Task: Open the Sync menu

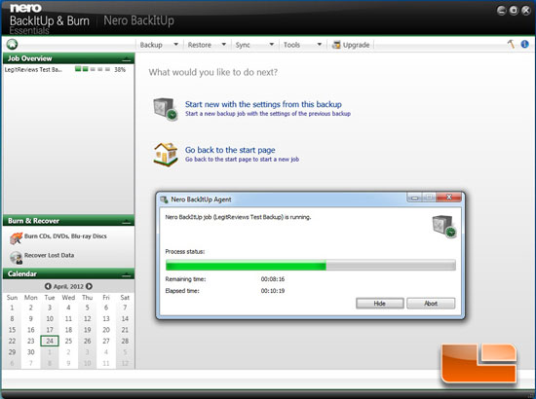Action: 243,45
